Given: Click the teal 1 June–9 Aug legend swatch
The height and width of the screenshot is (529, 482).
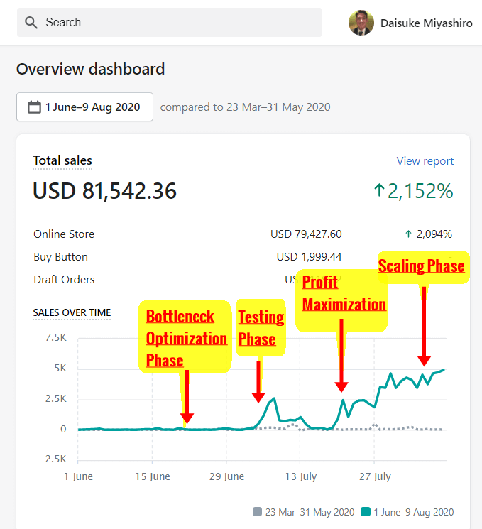Looking at the screenshot, I should (366, 512).
